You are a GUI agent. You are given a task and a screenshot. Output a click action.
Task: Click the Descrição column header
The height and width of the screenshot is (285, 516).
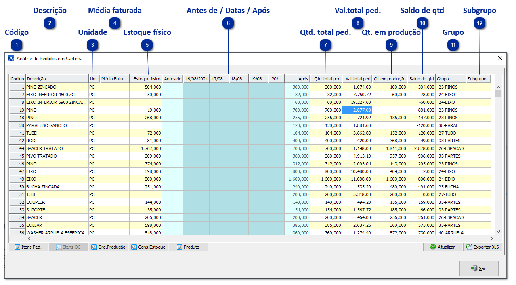[x=57, y=79]
